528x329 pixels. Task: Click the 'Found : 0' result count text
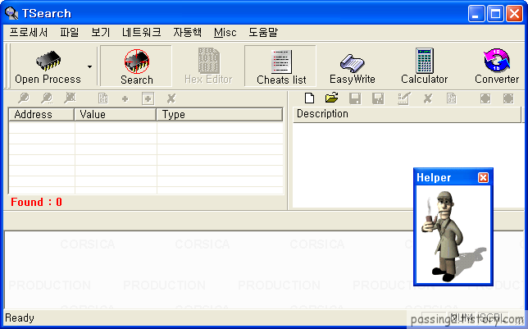coord(36,202)
